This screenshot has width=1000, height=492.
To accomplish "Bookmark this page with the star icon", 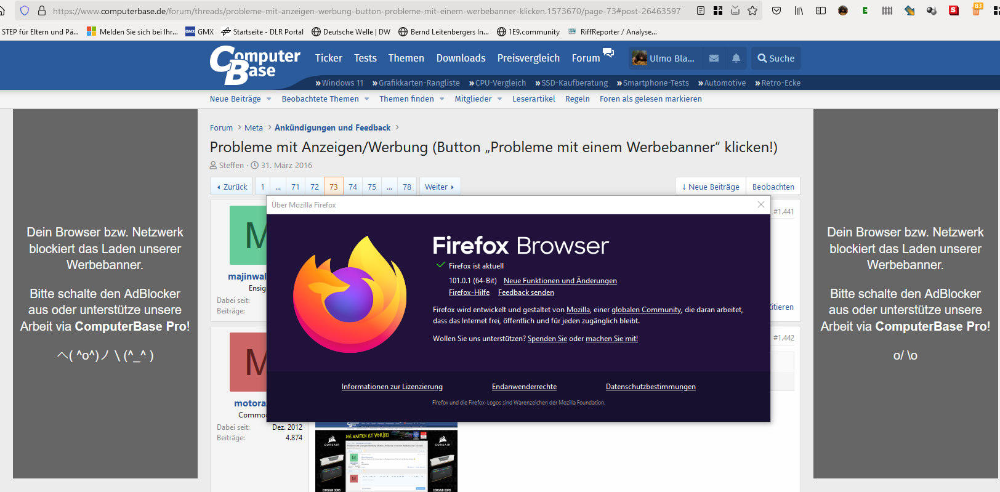I will [x=752, y=10].
